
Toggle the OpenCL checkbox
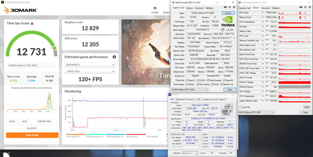pos(187,80)
